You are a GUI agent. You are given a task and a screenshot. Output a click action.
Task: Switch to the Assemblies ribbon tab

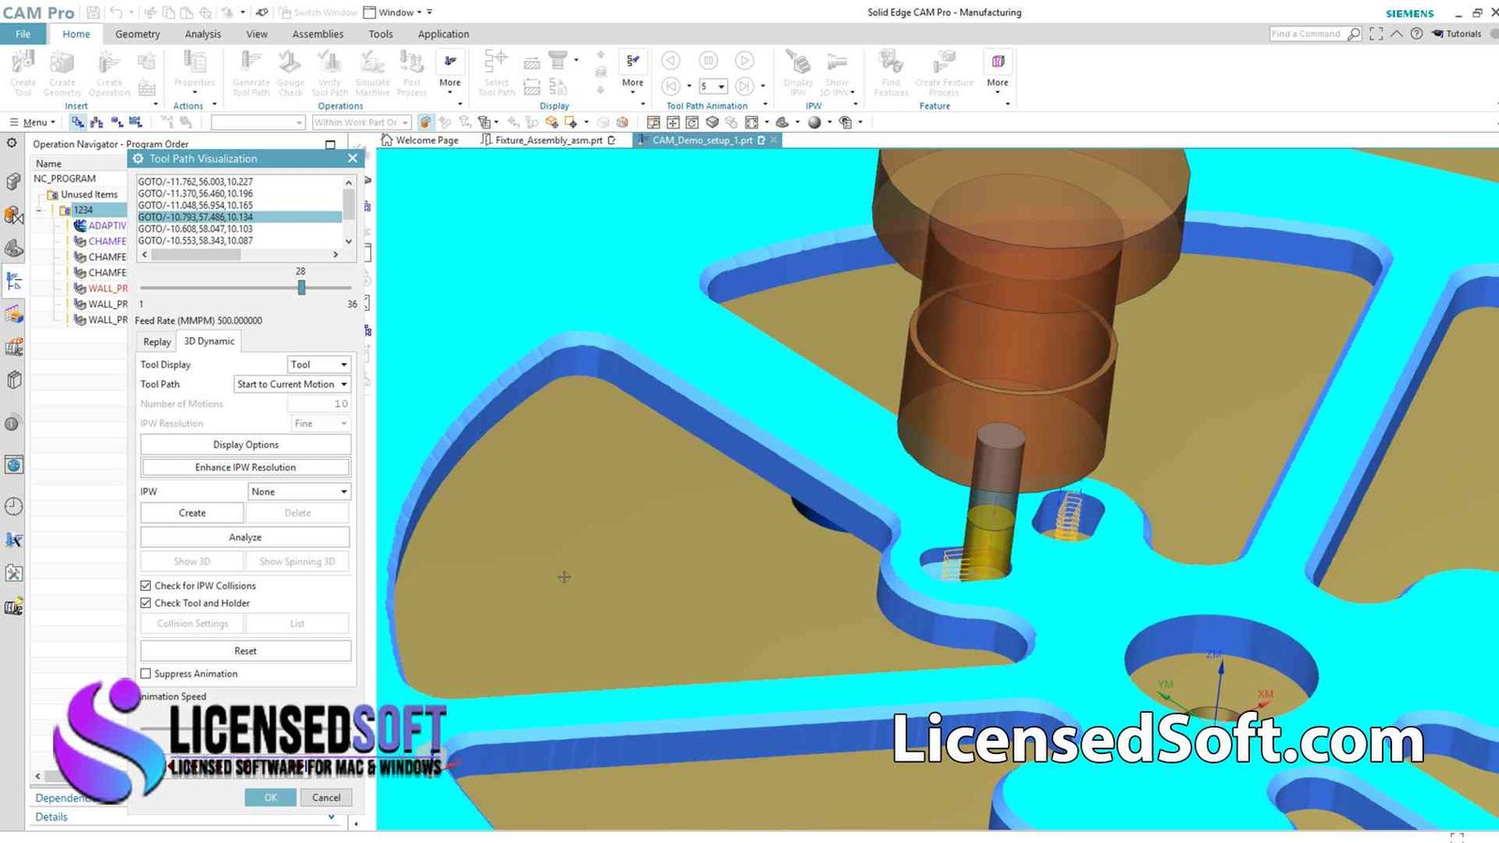(x=318, y=34)
